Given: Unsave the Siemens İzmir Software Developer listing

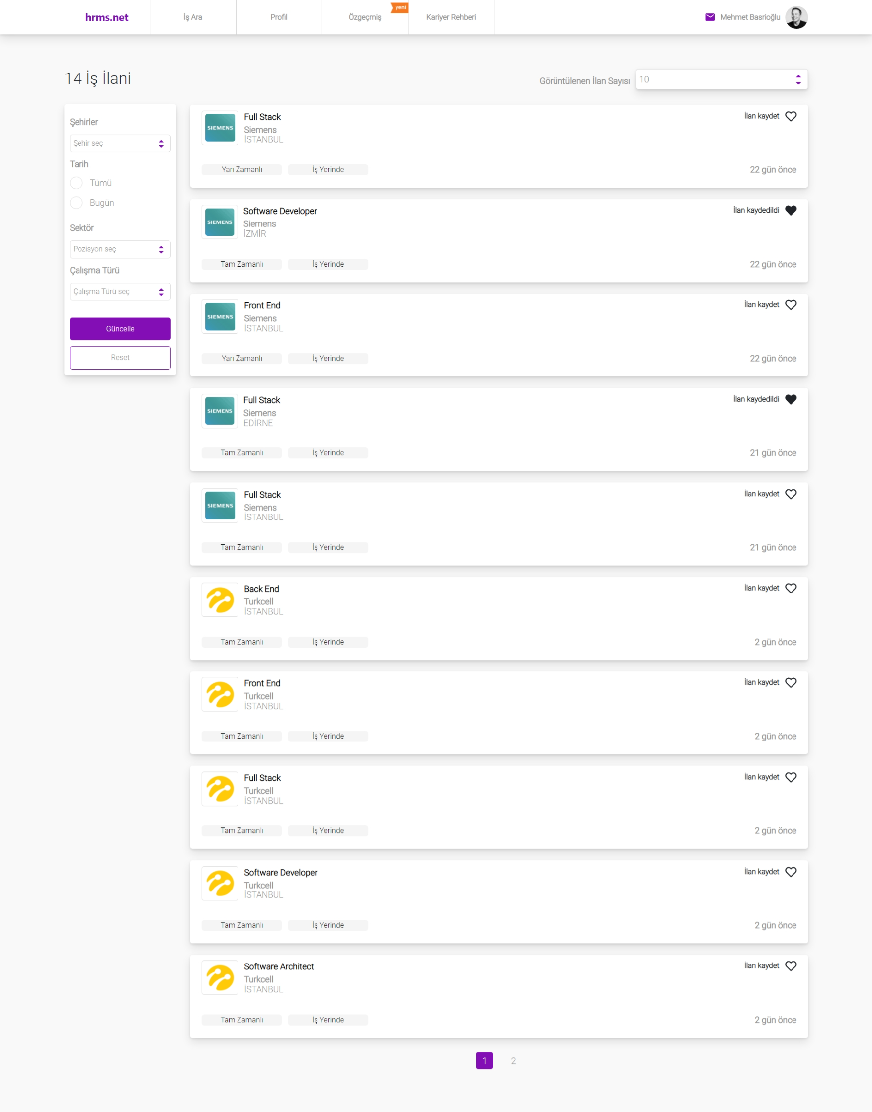Looking at the screenshot, I should tap(792, 210).
